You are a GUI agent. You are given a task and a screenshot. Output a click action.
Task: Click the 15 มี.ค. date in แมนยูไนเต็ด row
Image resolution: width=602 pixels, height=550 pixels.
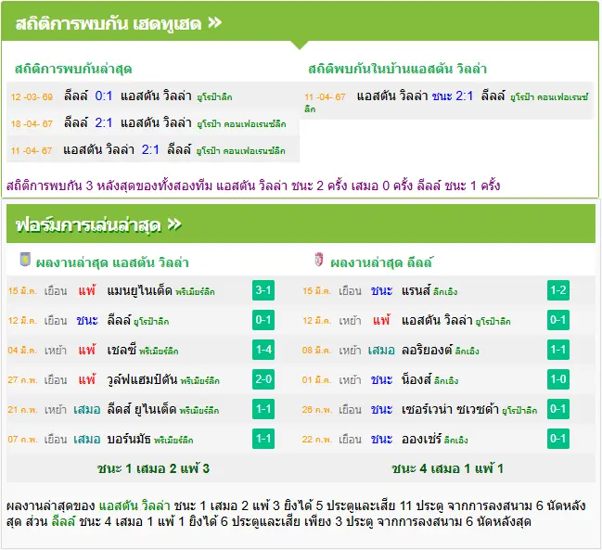[22, 291]
